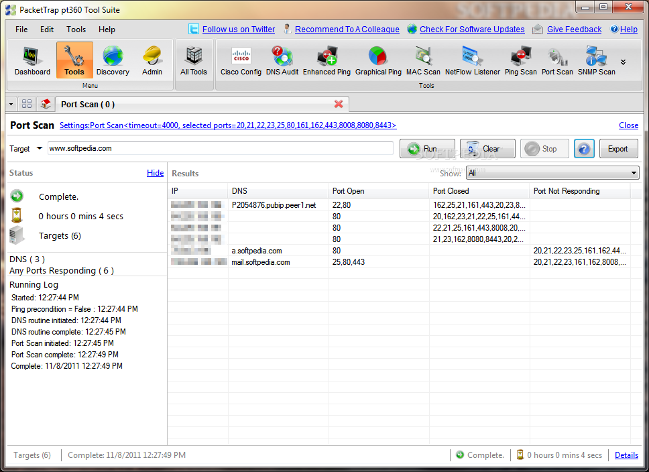Open the Show filter combo box
Screen dimensions: 649x472
point(552,173)
